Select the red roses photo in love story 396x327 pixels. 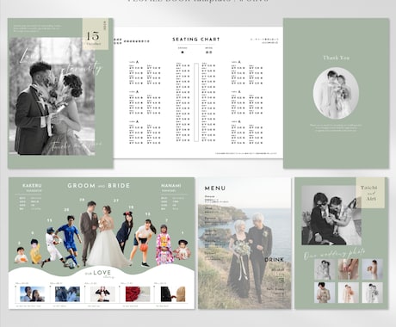(138, 294)
